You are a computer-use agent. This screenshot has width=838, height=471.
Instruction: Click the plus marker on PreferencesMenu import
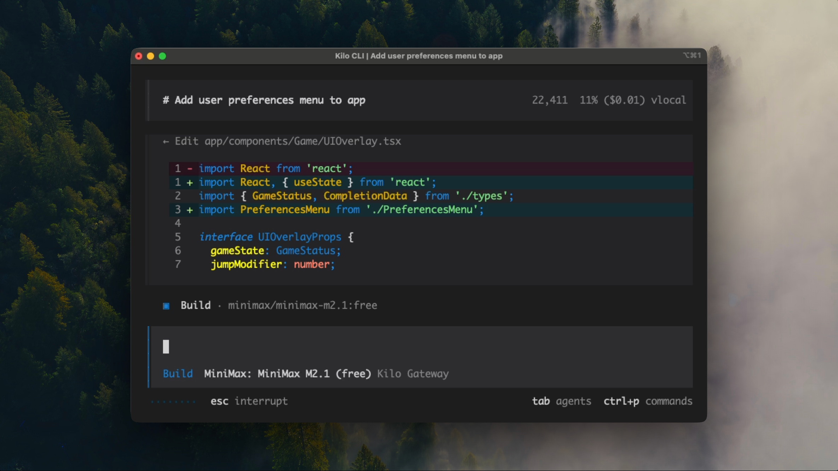pos(190,210)
